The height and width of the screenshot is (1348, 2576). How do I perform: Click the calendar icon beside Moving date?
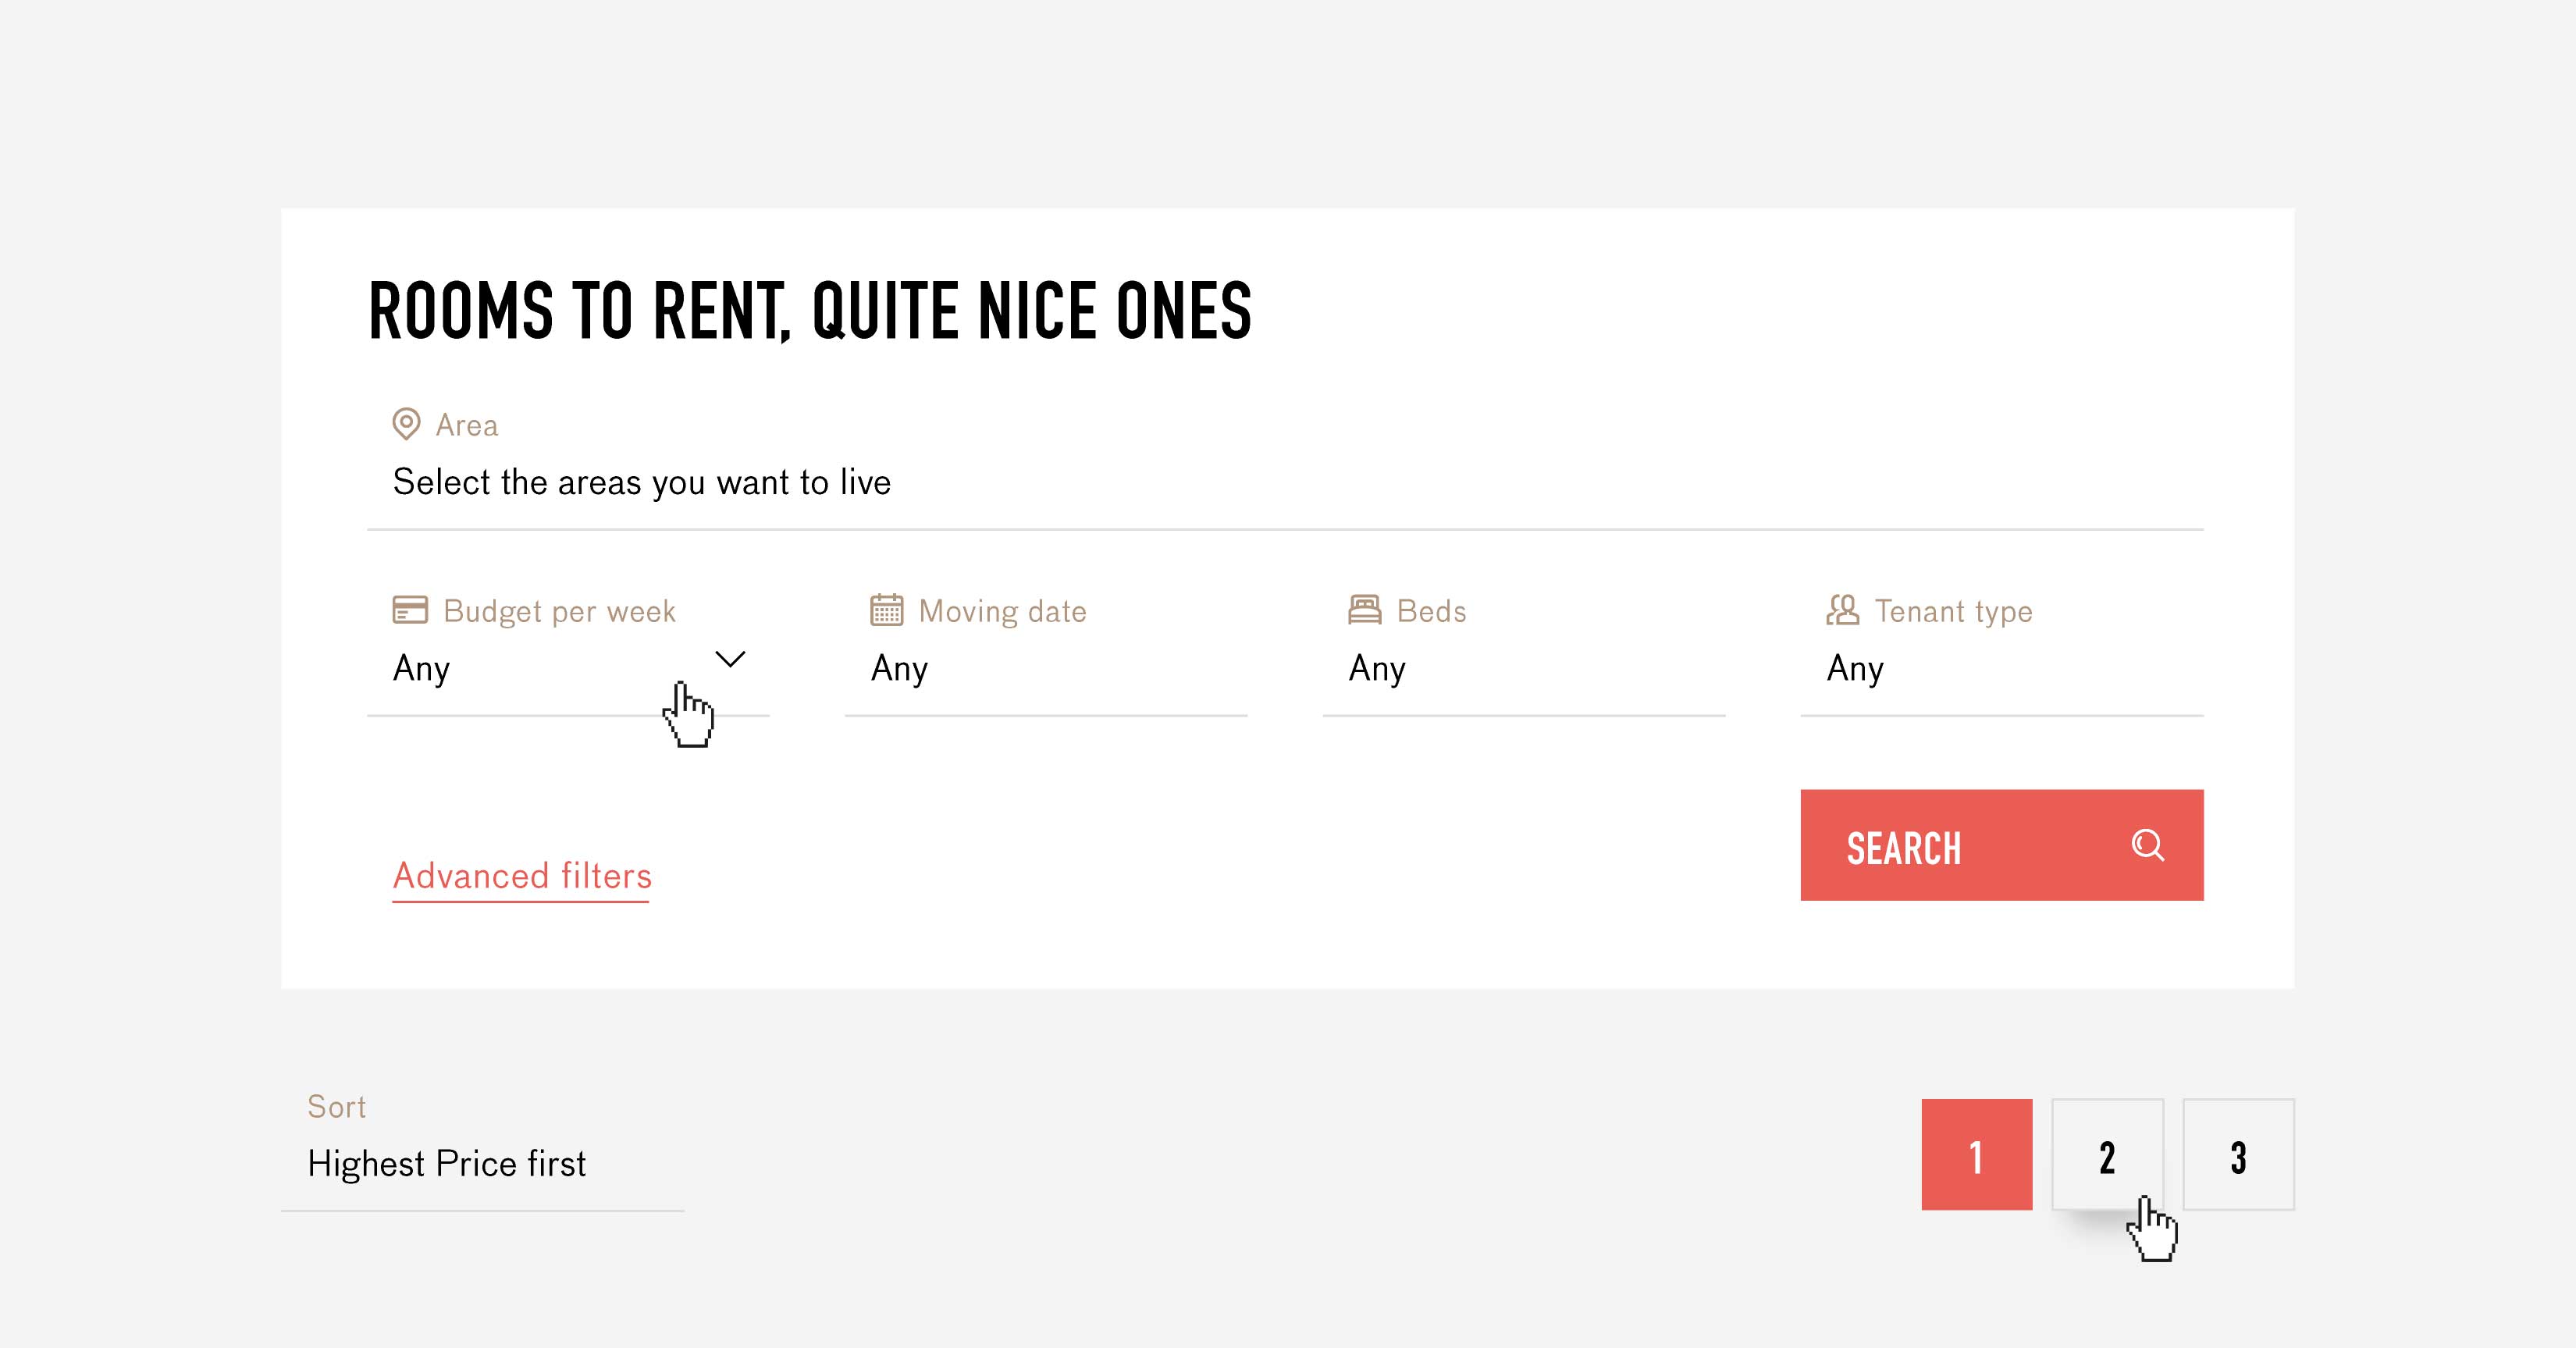pos(886,610)
